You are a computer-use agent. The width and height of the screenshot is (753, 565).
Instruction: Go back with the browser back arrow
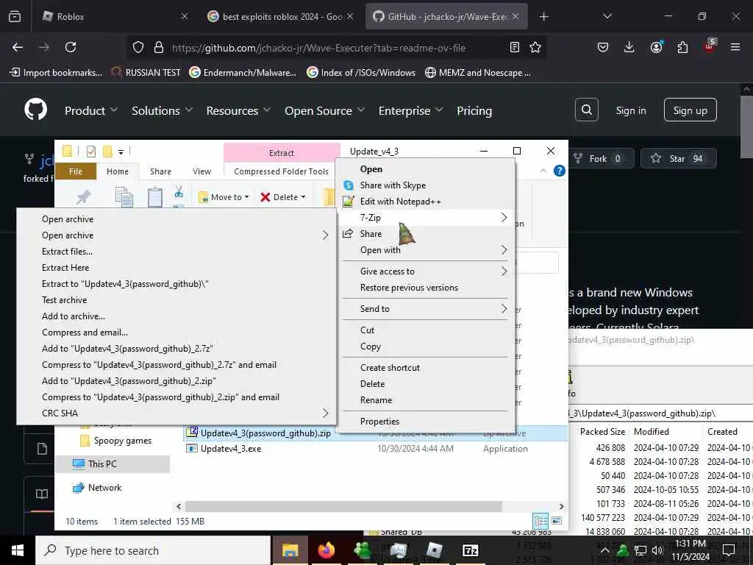18,47
